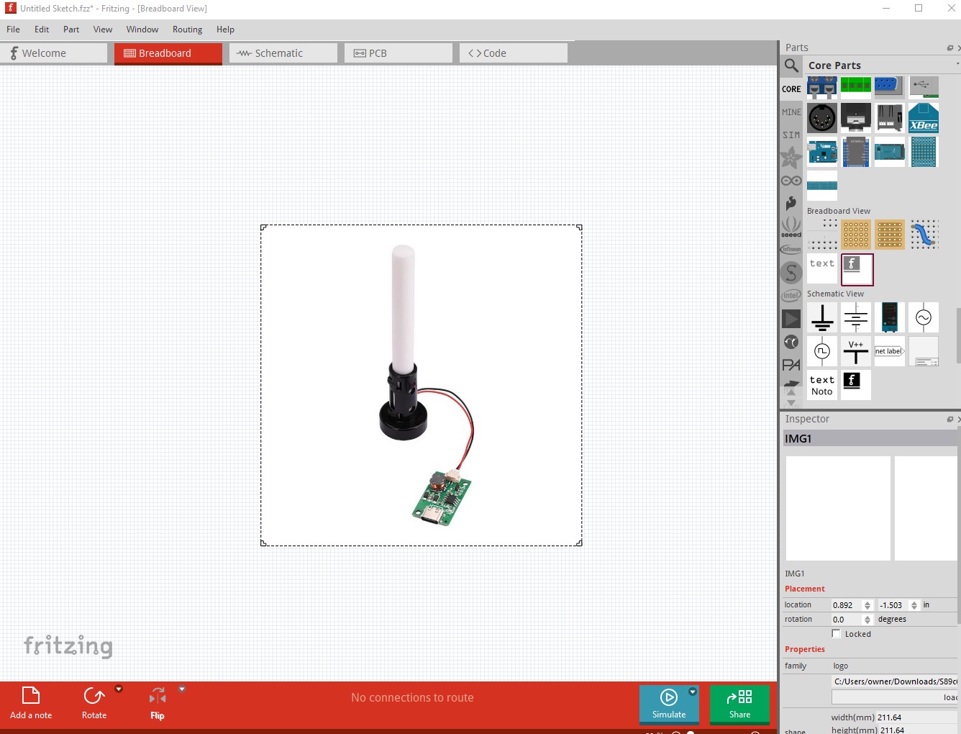Click the location X value field
961x734 pixels.
click(x=846, y=605)
